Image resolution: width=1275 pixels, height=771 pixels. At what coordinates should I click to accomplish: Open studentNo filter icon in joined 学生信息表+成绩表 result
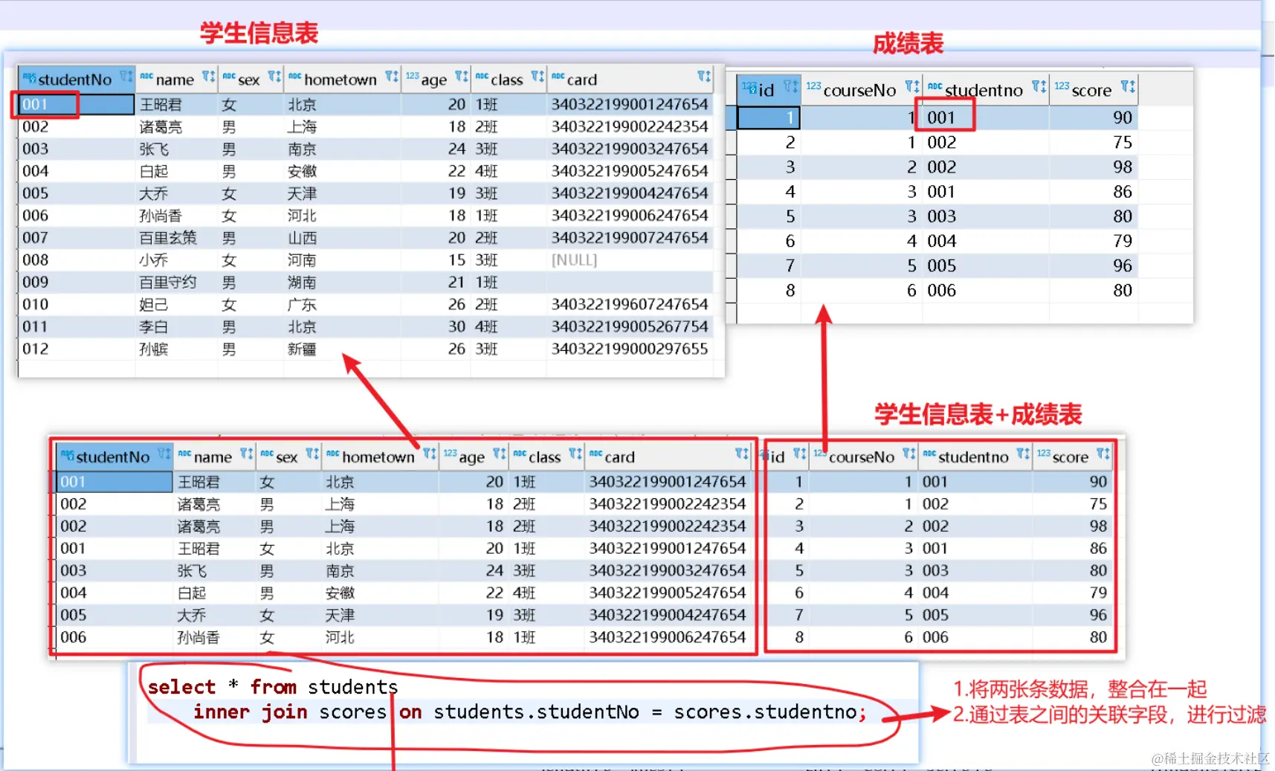[164, 454]
